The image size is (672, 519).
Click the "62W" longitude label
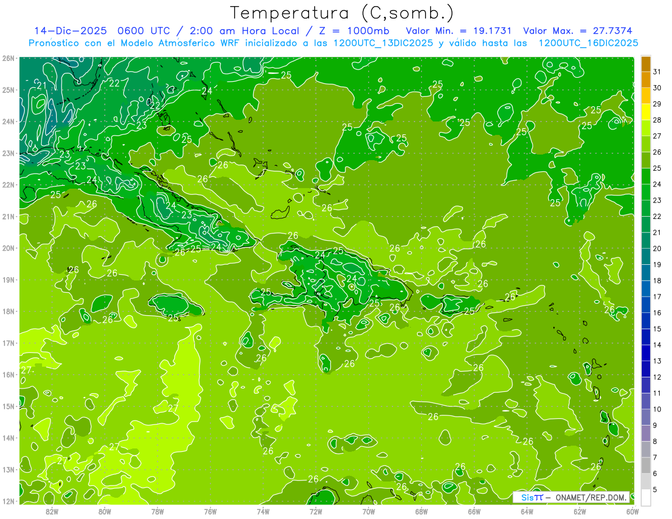click(x=580, y=511)
